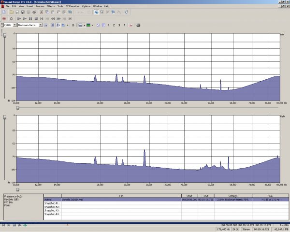The image size is (290, 232).
Task: Click the New file icon
Action: coord(4,12)
